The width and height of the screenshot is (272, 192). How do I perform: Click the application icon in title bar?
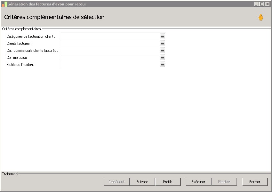click(x=4, y=4)
